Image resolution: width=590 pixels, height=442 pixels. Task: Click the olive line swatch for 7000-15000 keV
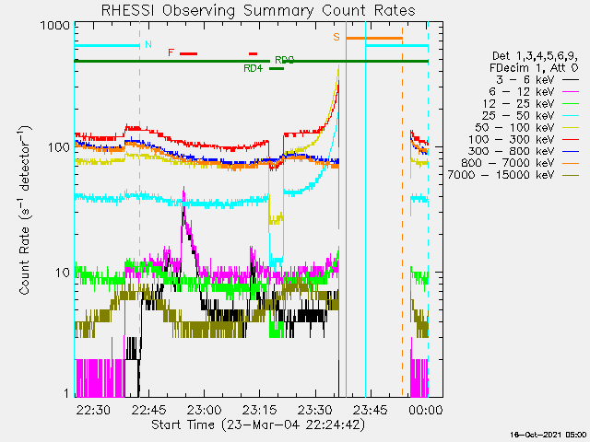click(x=571, y=175)
